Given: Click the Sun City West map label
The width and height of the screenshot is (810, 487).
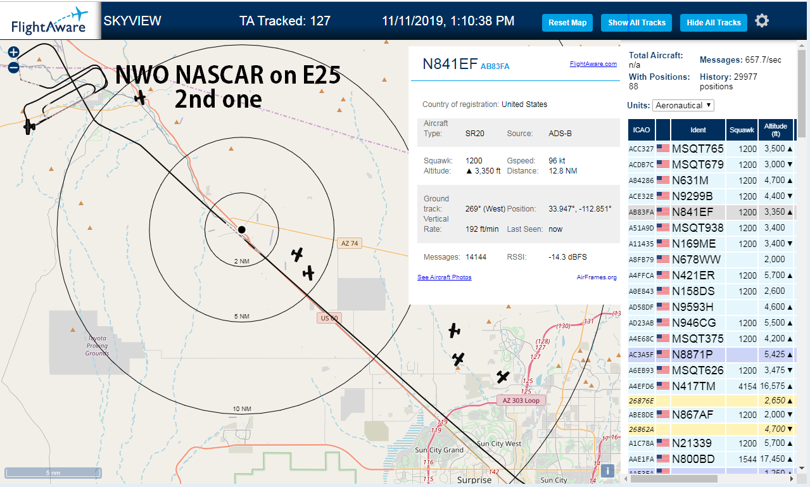Looking at the screenshot, I should click(500, 444).
